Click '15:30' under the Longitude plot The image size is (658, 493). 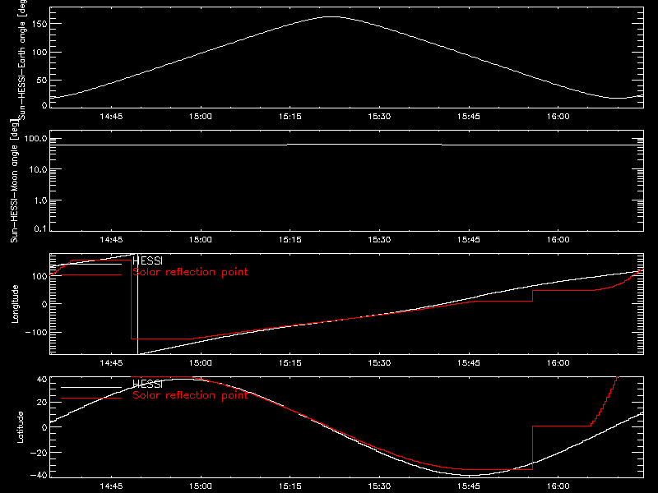pos(379,363)
